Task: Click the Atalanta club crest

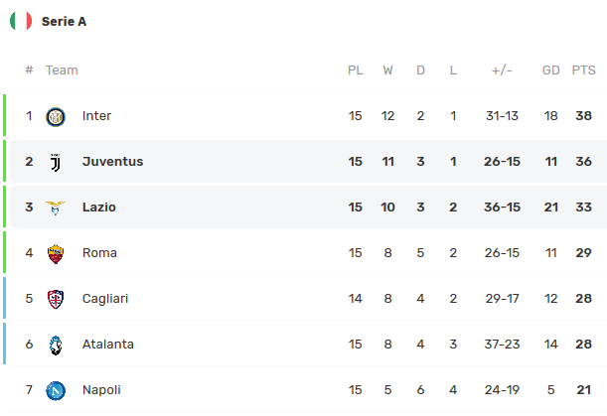Action: pos(56,345)
